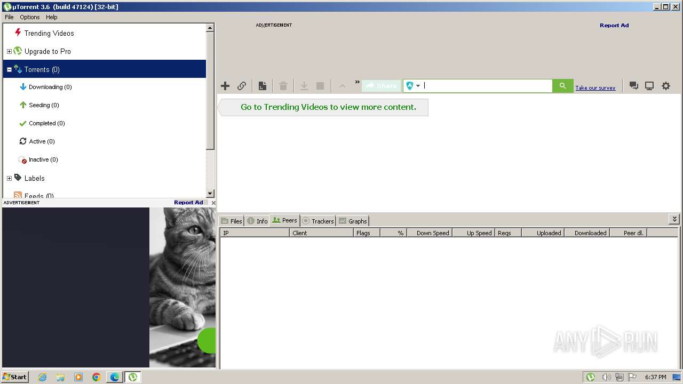Sort peers by Down Speed column

[x=430, y=233]
